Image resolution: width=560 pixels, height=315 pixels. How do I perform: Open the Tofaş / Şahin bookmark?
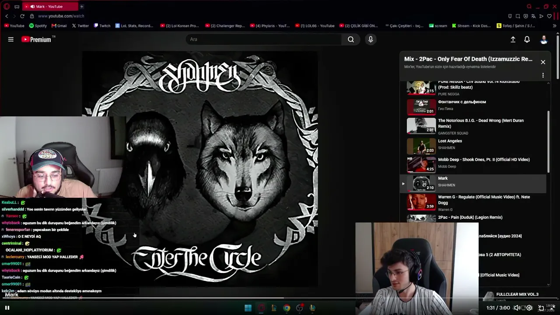[x=516, y=26]
